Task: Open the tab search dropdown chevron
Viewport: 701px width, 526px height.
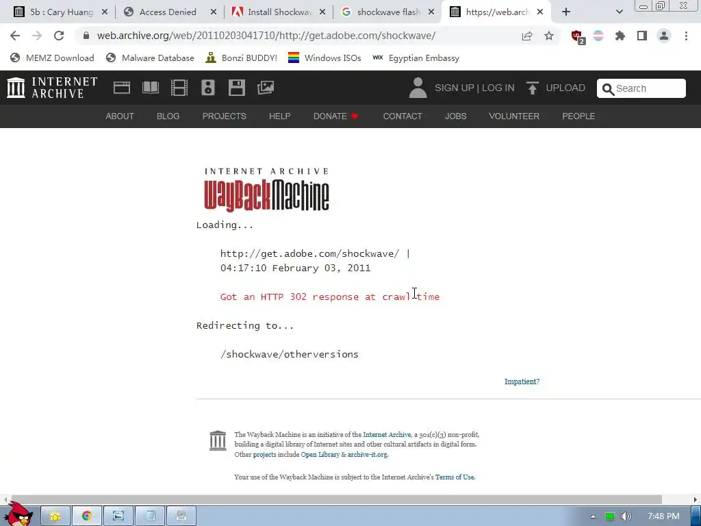Action: [619, 12]
